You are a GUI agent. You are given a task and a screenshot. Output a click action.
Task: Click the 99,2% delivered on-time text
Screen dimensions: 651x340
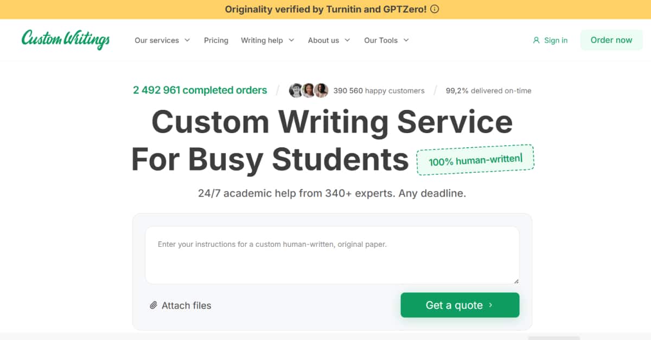(x=488, y=91)
